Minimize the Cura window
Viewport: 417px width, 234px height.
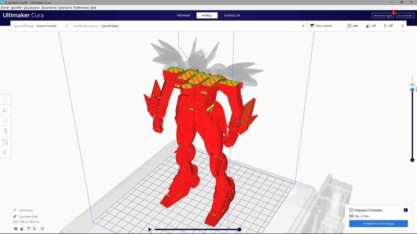pyautogui.click(x=392, y=2)
